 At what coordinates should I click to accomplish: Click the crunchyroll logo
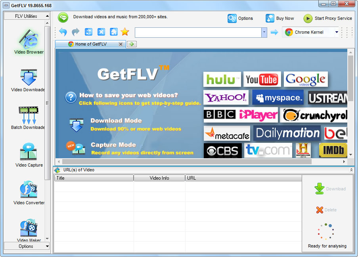[x=314, y=115]
